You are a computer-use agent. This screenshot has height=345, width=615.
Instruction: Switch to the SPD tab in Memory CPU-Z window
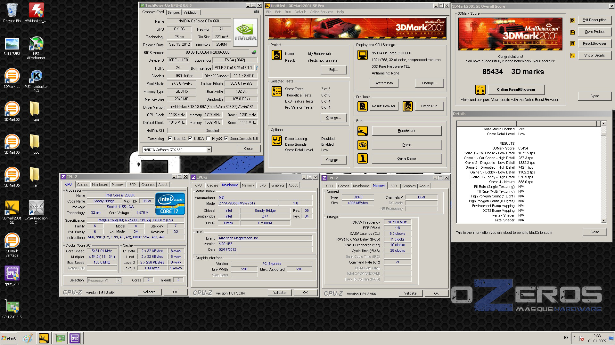coord(393,186)
